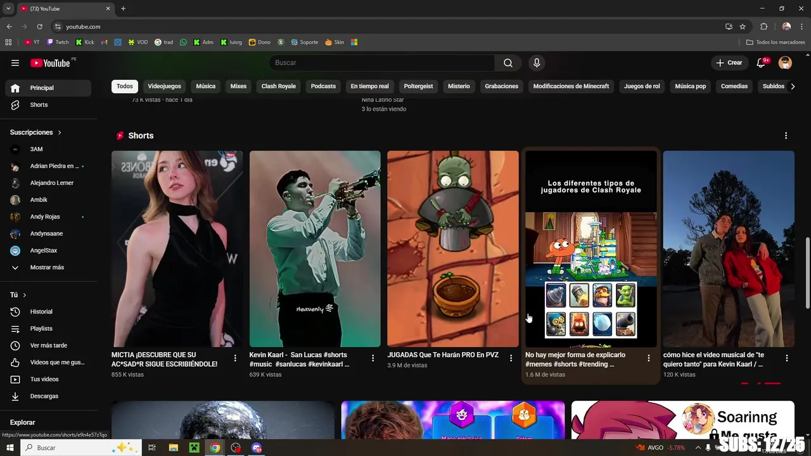The width and height of the screenshot is (811, 456).
Task: Click the Crear button
Action: pos(729,63)
